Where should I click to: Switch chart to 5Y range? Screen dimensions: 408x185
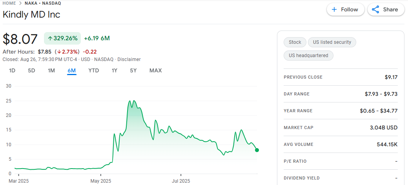pos(133,70)
